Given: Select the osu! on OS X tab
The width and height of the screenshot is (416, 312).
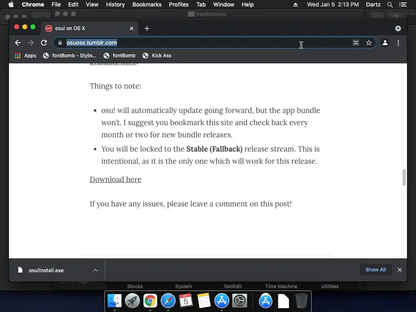Looking at the screenshot, I should click(89, 28).
